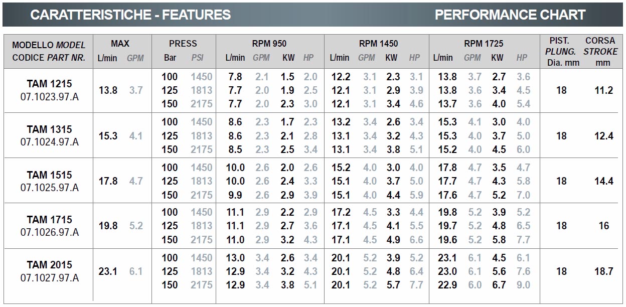Viewport: 626px width, 307px height.
Task: Select the TAM 1215 model name
Action: pos(49,84)
